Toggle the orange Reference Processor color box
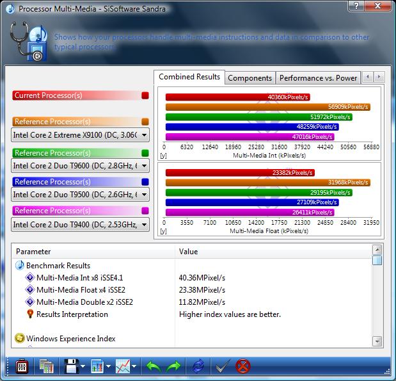396x381 pixels. (145, 122)
